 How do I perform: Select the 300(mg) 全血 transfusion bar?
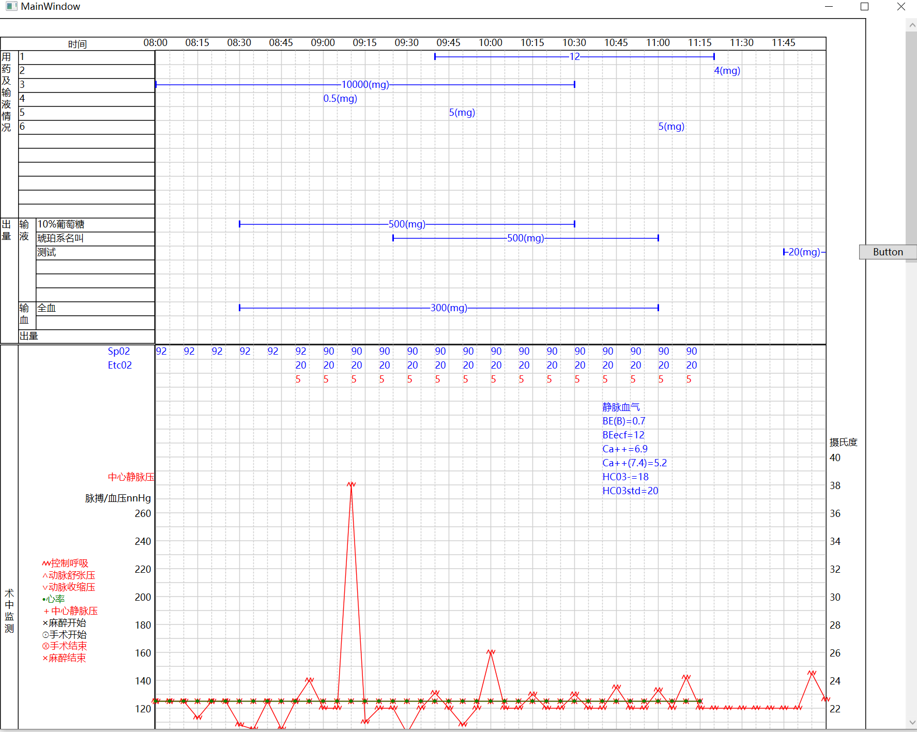coord(448,308)
